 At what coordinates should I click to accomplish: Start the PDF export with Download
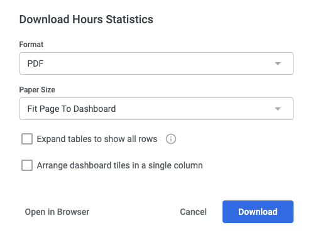pyautogui.click(x=258, y=212)
